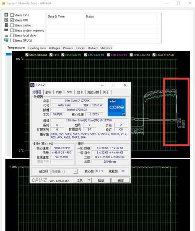Image resolution: width=195 pixels, height=231 pixels.
Task: Click the 验证 button in CPU-Z
Action: coord(101,180)
